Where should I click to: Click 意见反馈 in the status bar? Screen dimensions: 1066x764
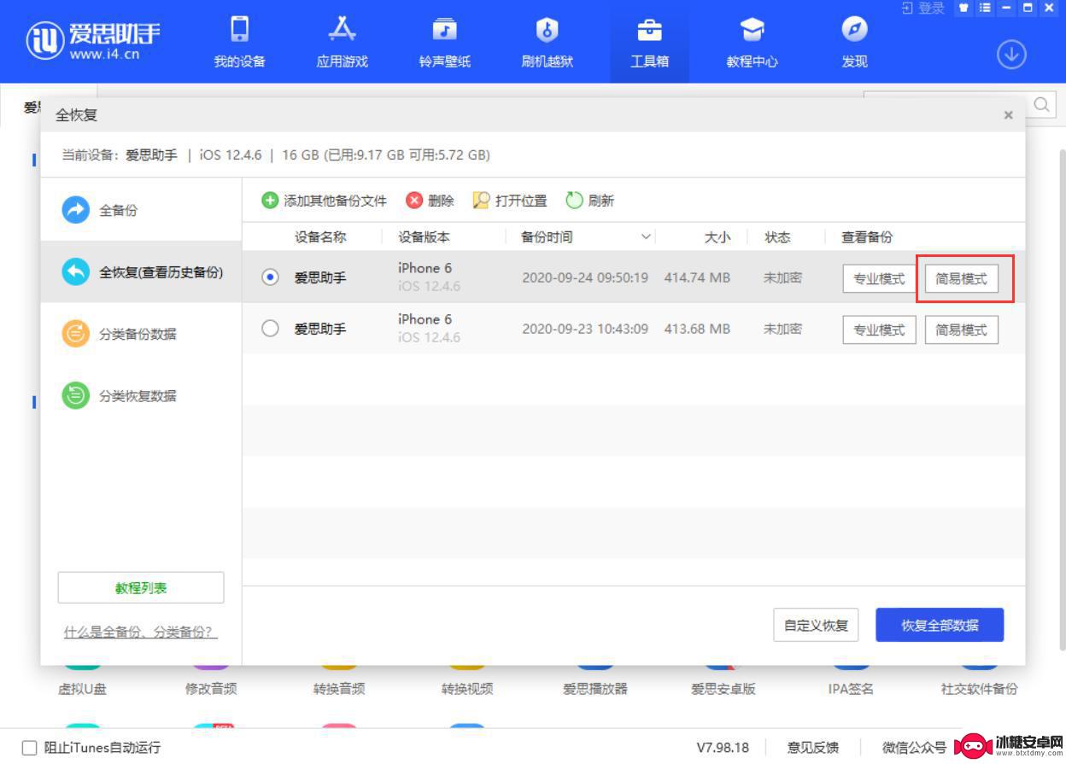812,748
